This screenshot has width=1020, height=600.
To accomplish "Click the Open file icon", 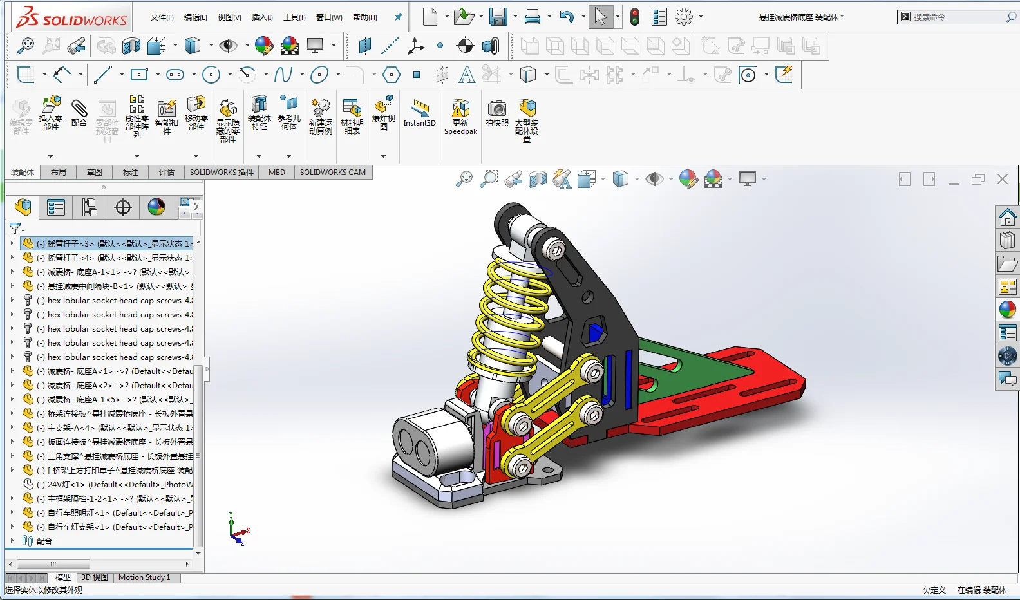I will [464, 17].
